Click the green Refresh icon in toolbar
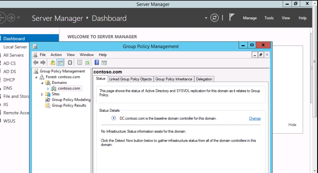This screenshot has width=318, height=173. (87, 63)
